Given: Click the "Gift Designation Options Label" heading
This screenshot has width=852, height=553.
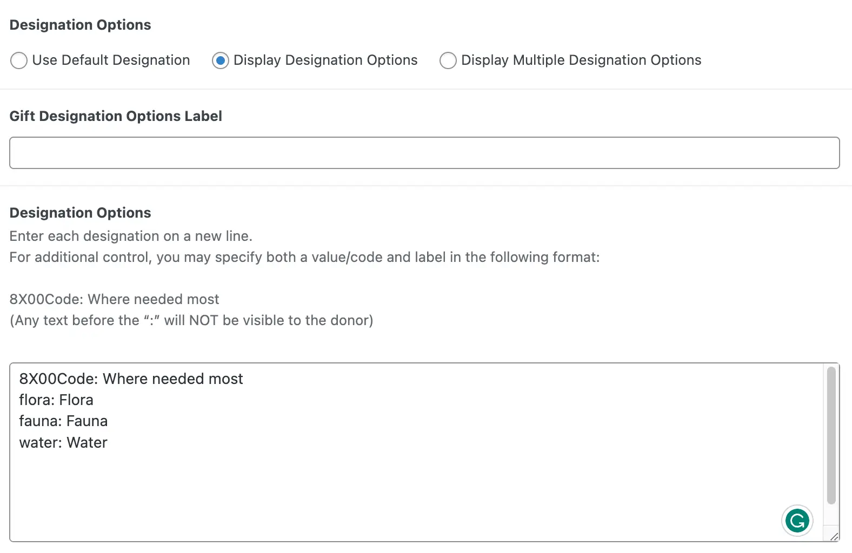Looking at the screenshot, I should [x=116, y=116].
